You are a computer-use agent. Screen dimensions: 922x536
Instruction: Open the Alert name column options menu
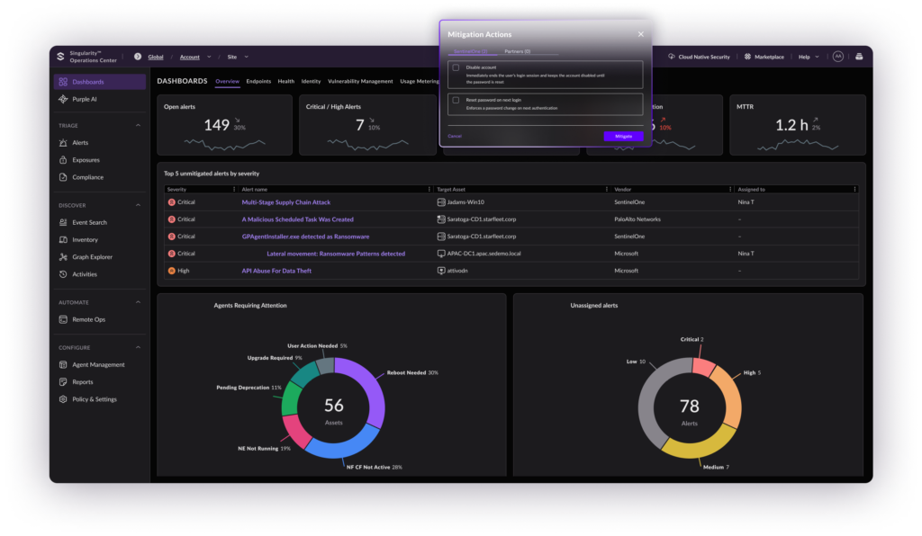click(x=429, y=189)
